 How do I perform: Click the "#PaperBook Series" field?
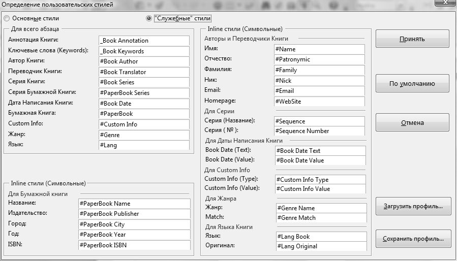(x=144, y=93)
